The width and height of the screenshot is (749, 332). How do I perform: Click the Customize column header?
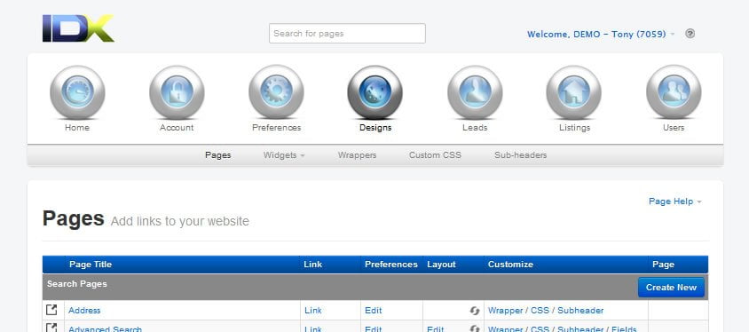point(510,265)
